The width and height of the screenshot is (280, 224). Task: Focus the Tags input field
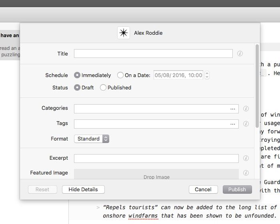(x=156, y=124)
